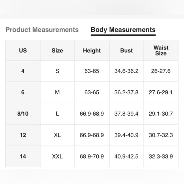Select the US size 14 row label
Image resolution: width=184 pixels, height=184 pixels.
click(x=23, y=157)
